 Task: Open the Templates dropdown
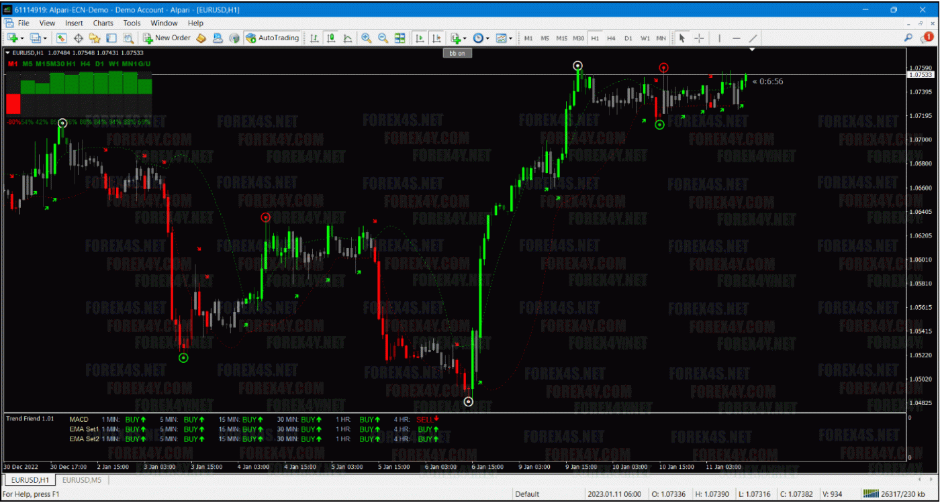click(x=510, y=38)
